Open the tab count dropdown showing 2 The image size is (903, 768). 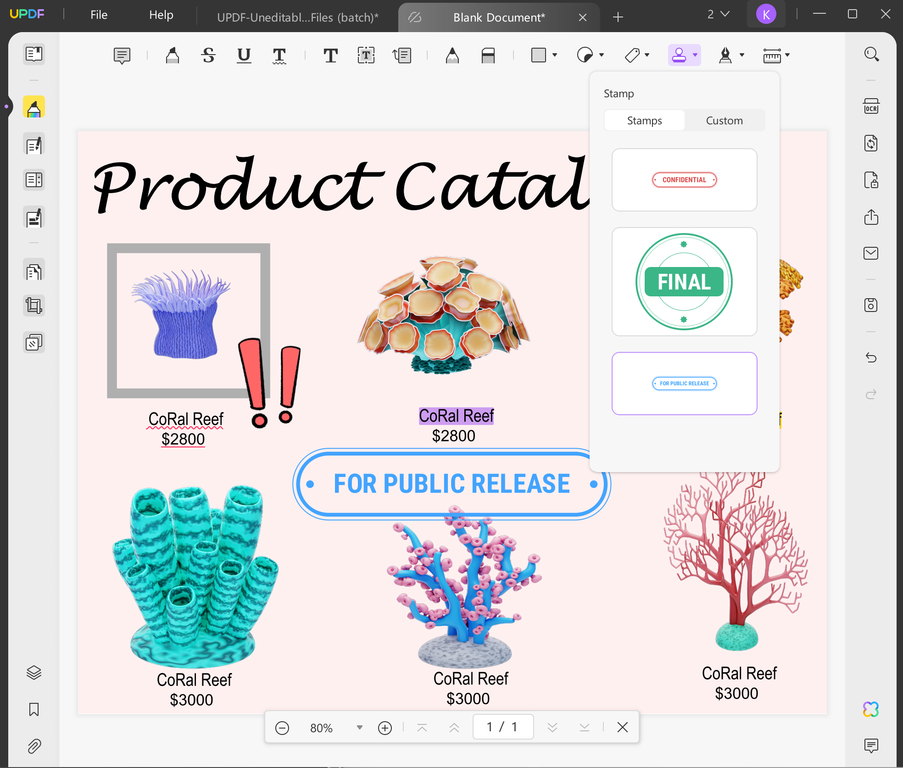tap(719, 14)
